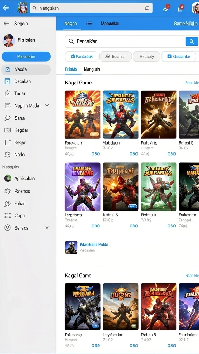Select the Kegdar keyboard icon
Image resolution: width=199 pixels, height=354 pixels.
pyautogui.click(x=8, y=130)
